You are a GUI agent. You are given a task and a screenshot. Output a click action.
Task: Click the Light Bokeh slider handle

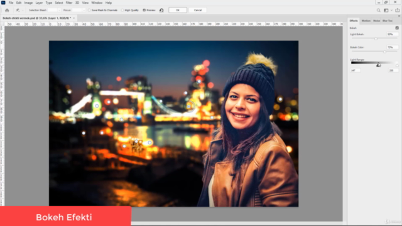(376, 39)
